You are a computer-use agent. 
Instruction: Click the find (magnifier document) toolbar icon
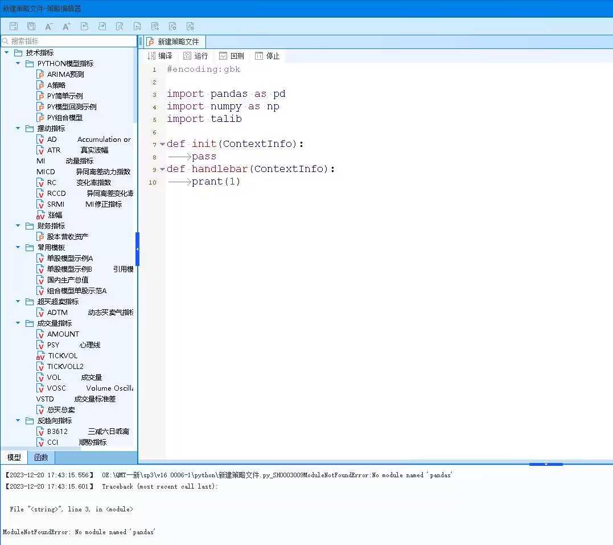(120, 26)
